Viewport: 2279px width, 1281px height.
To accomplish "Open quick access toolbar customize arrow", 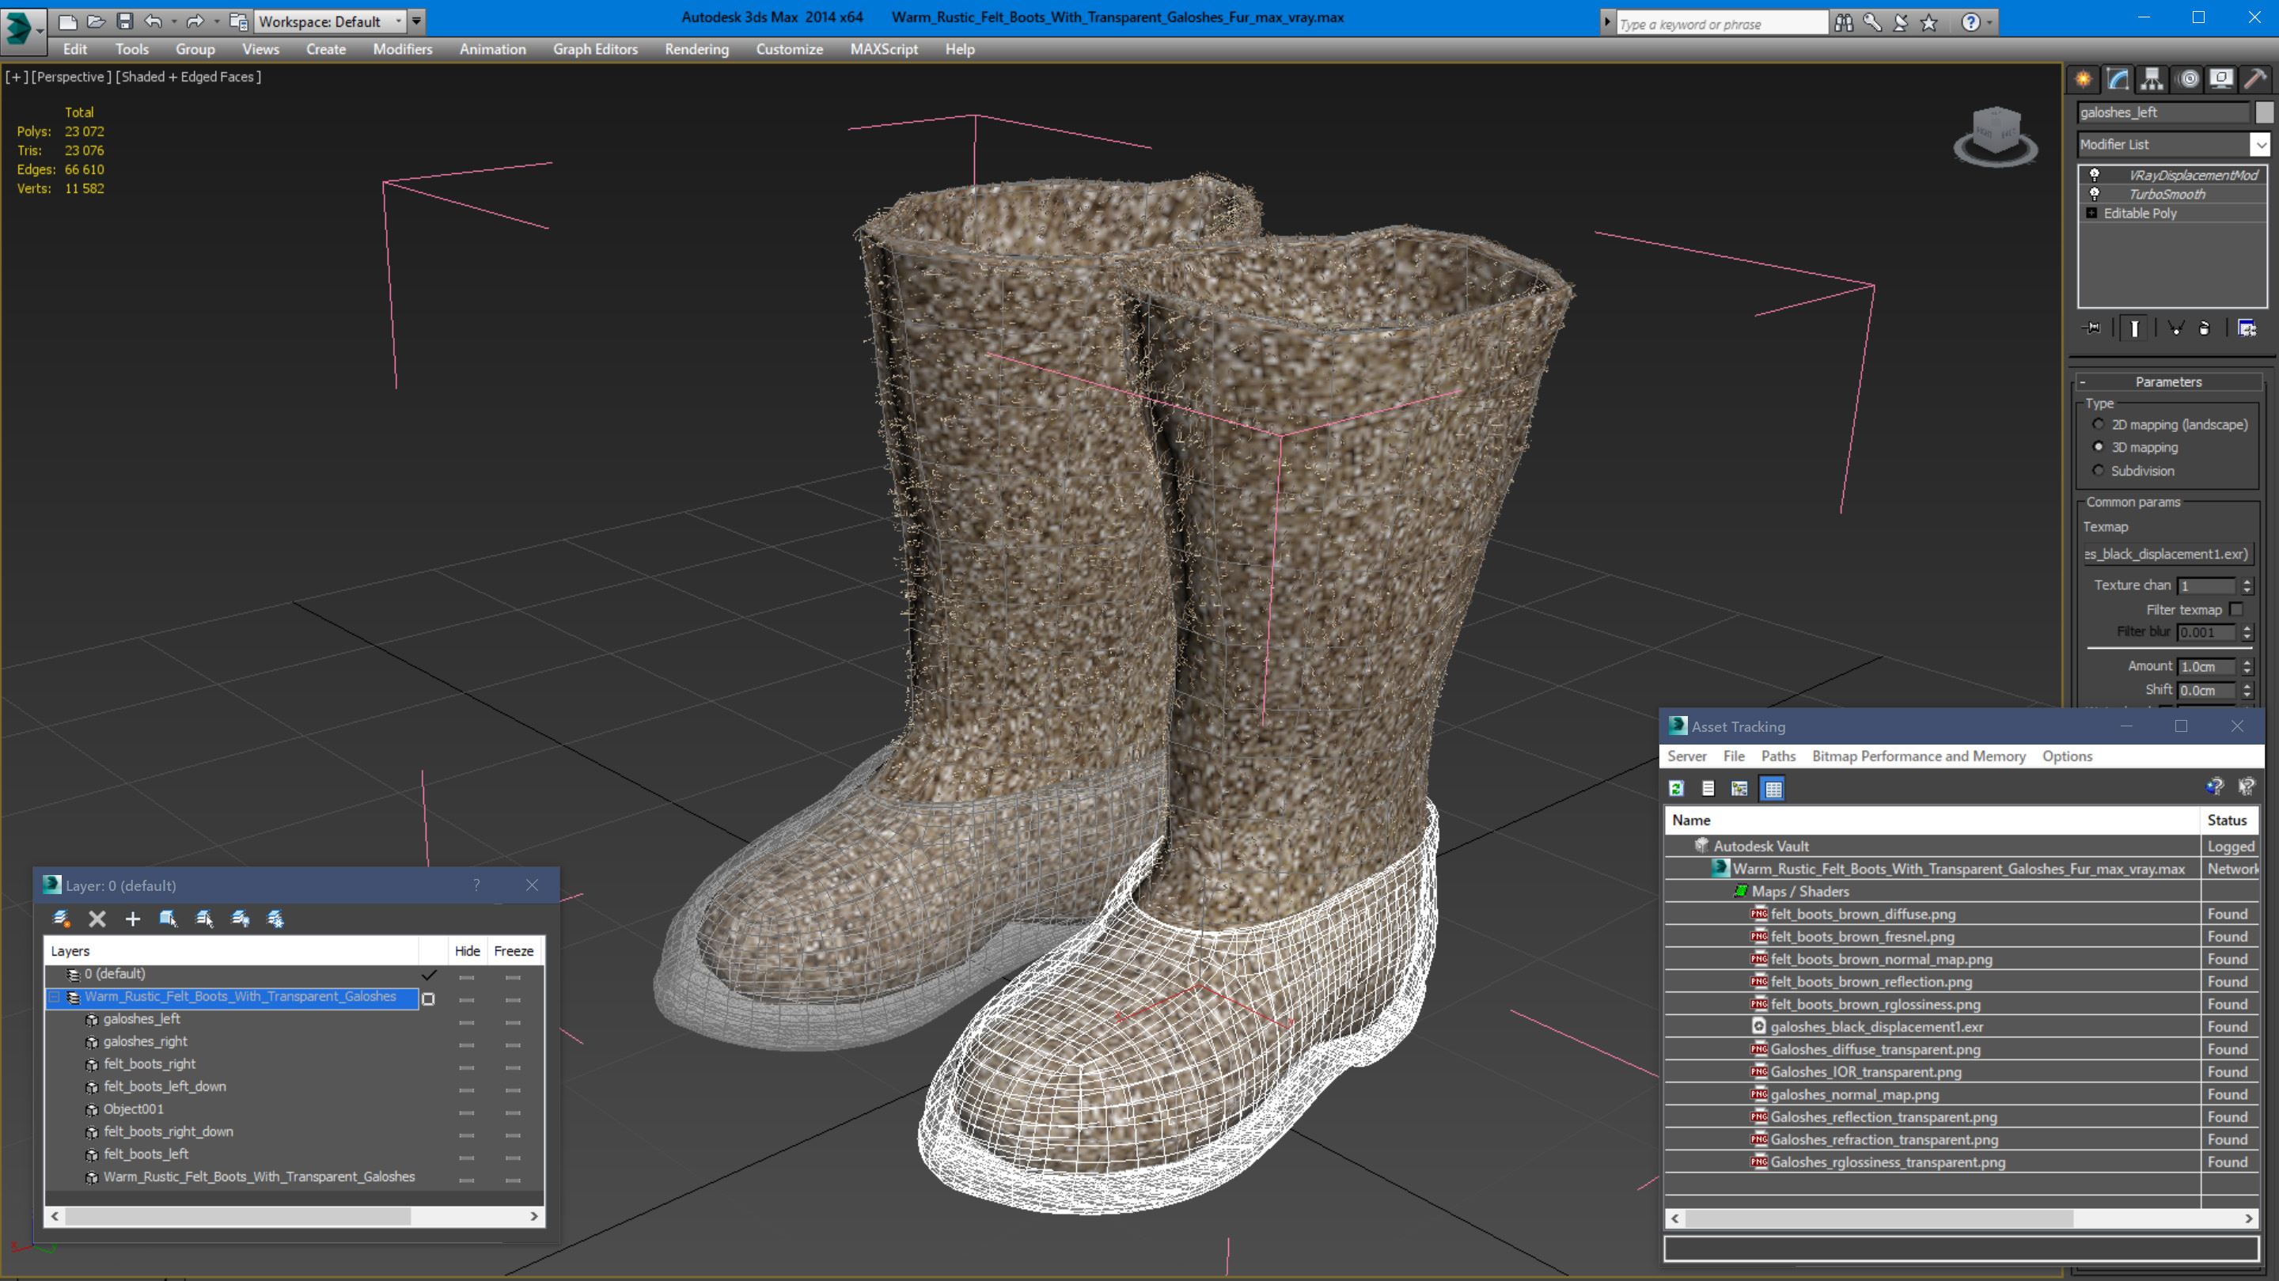I will [415, 21].
